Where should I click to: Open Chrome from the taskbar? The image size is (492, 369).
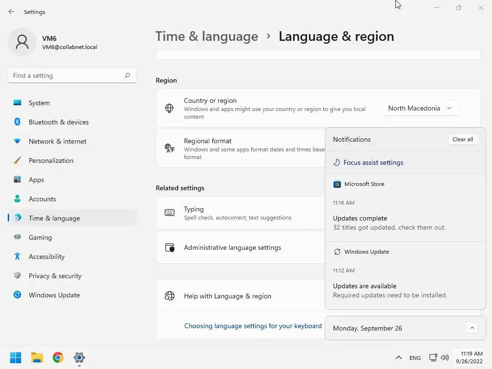pos(58,357)
